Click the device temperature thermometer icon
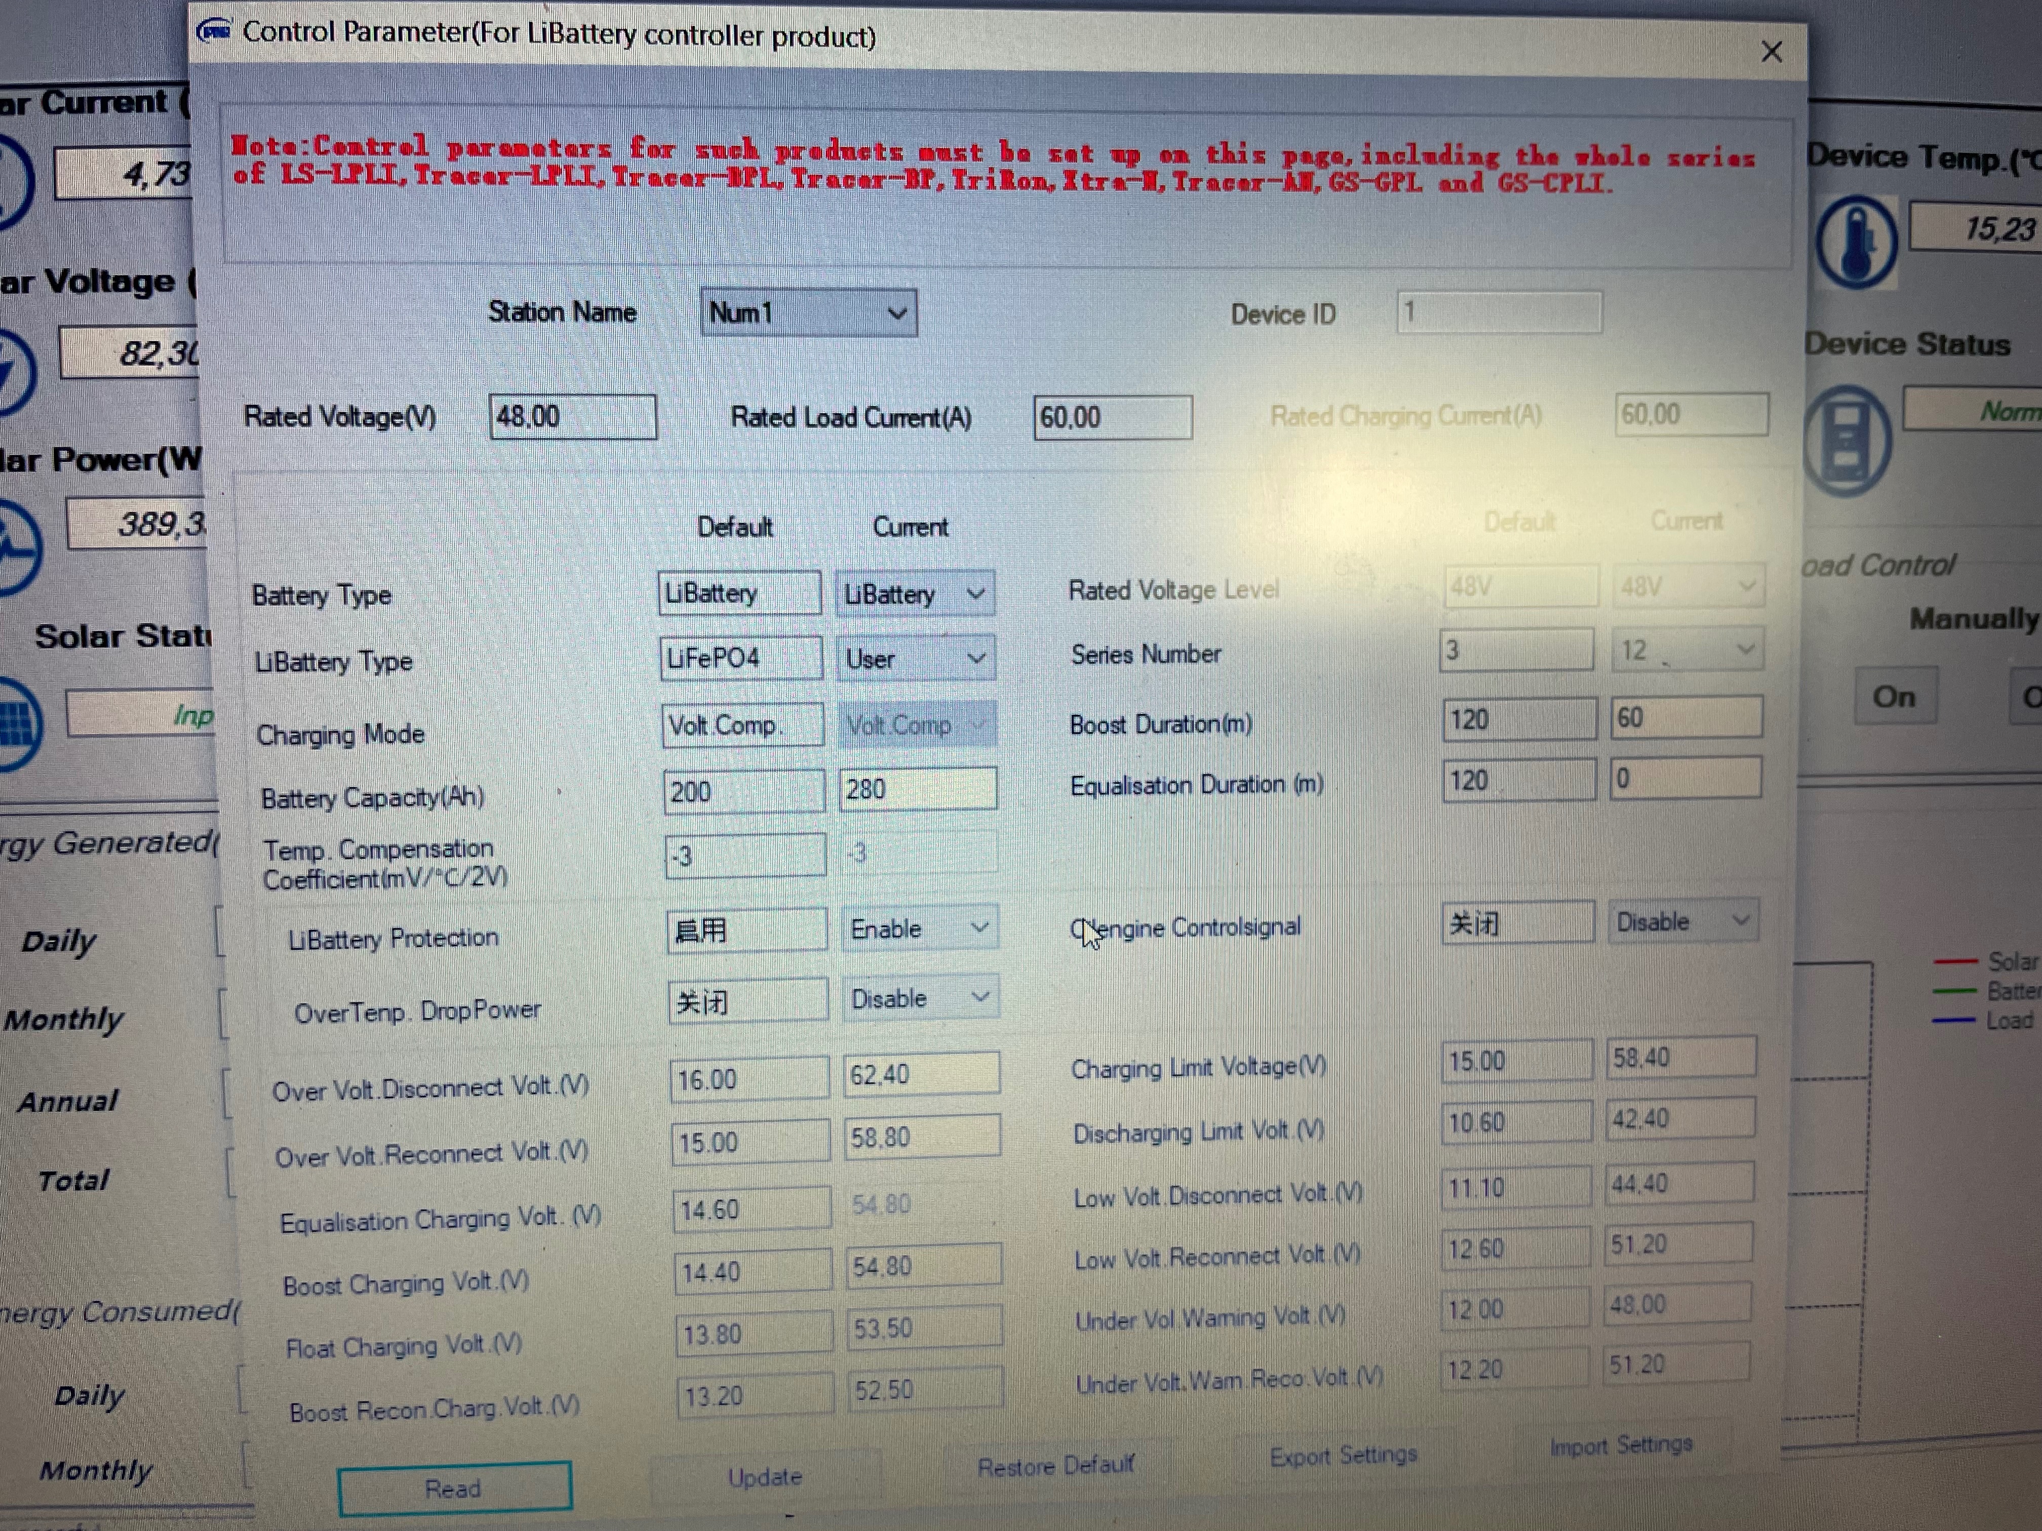This screenshot has width=2042, height=1531. point(1856,242)
